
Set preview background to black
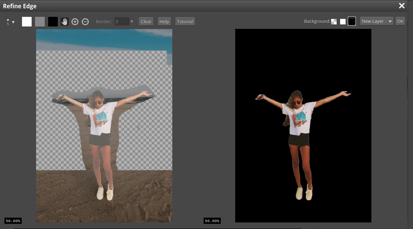tap(351, 21)
